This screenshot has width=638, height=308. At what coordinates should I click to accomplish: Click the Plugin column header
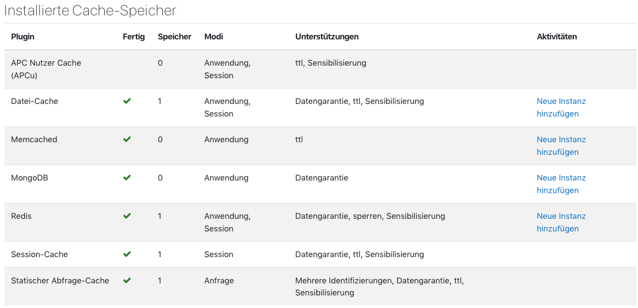tap(23, 37)
